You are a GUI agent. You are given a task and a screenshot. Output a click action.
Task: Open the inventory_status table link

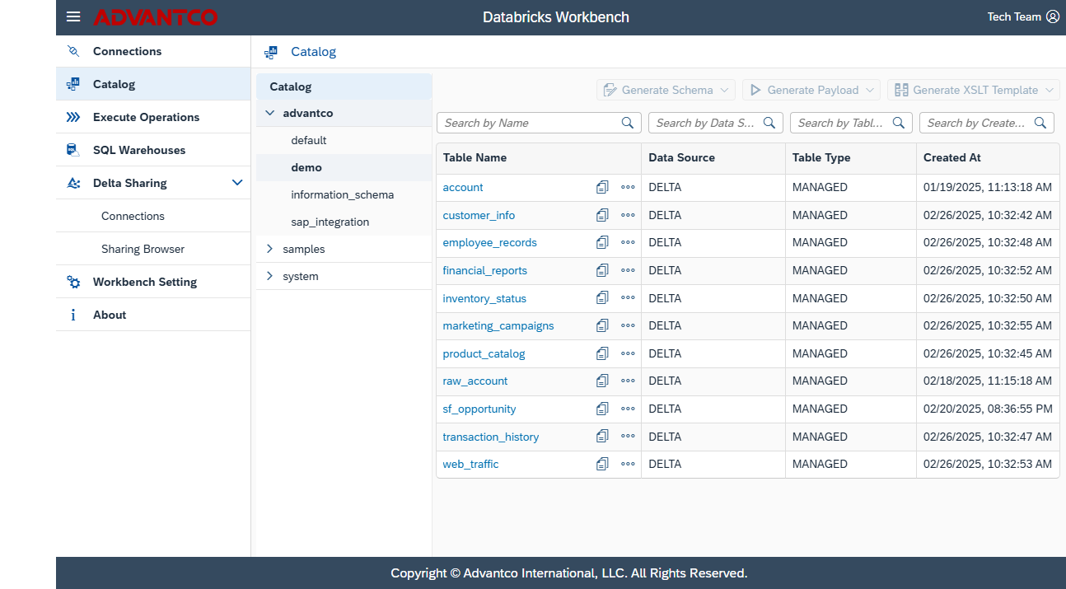point(484,298)
